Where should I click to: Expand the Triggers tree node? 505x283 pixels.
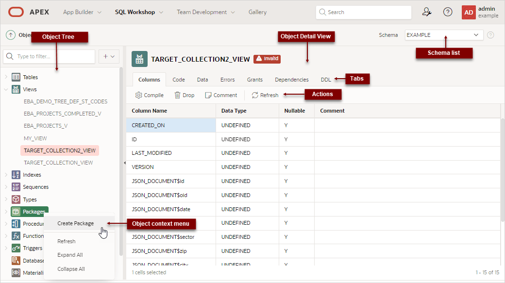[x=6, y=248]
